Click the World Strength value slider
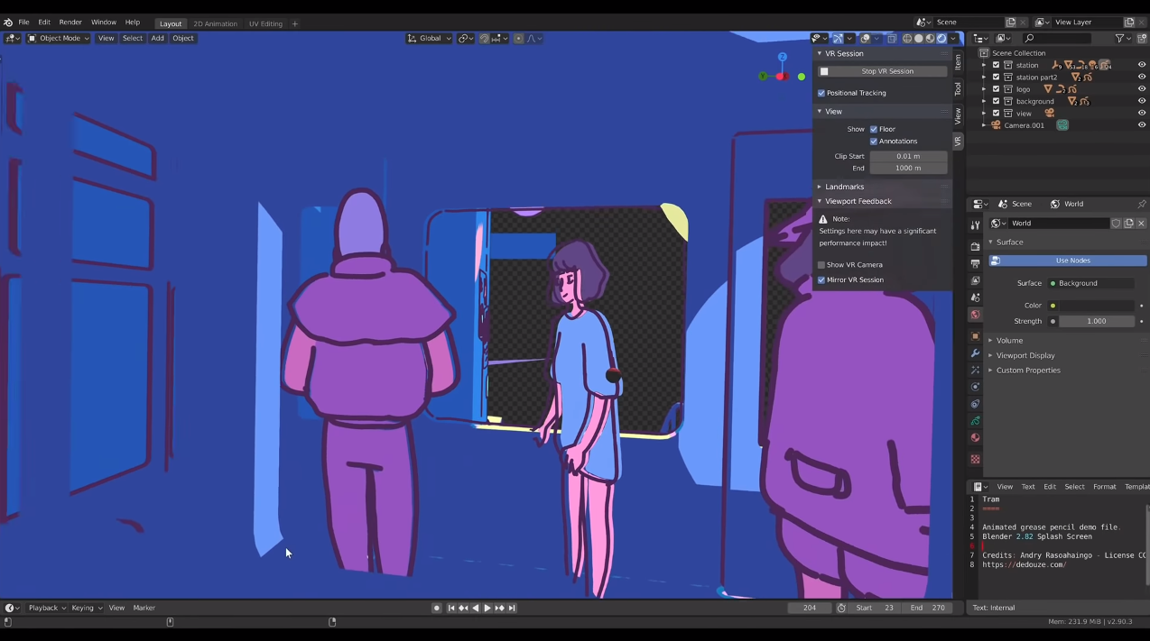1150x641 pixels. [x=1096, y=321]
